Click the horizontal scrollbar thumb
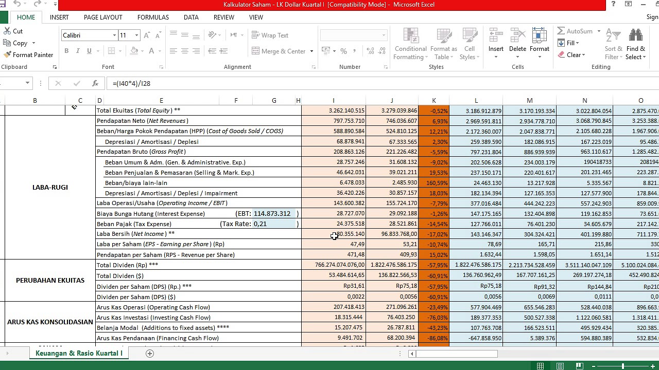 pos(457,354)
